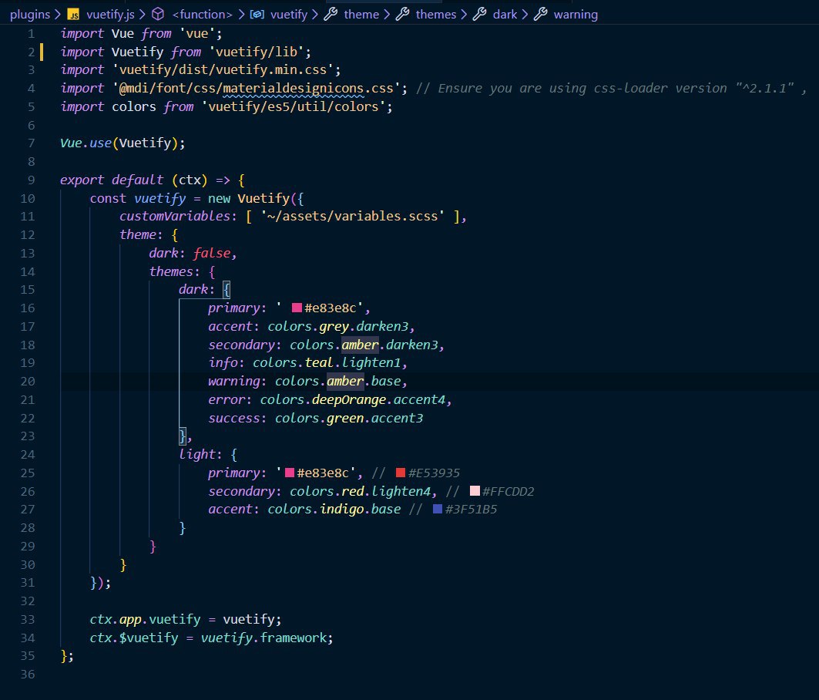The width and height of the screenshot is (819, 700).
Task: Click wrench icon beside dark breadcrumb
Action: 479,15
